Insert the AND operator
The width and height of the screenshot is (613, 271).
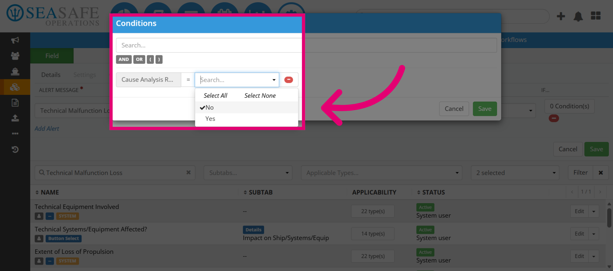coord(124,60)
